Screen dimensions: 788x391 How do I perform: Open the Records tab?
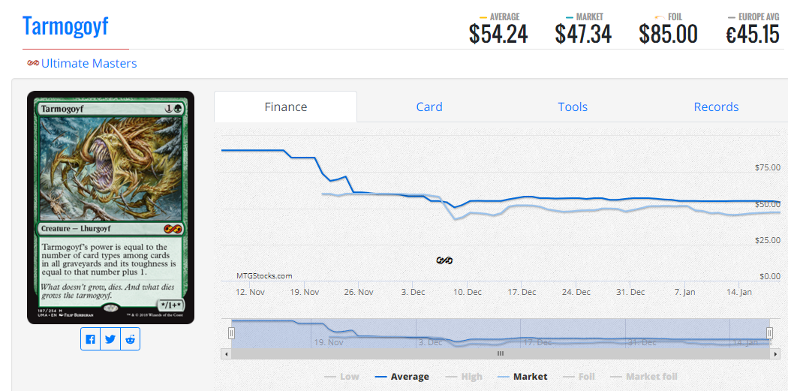click(716, 107)
